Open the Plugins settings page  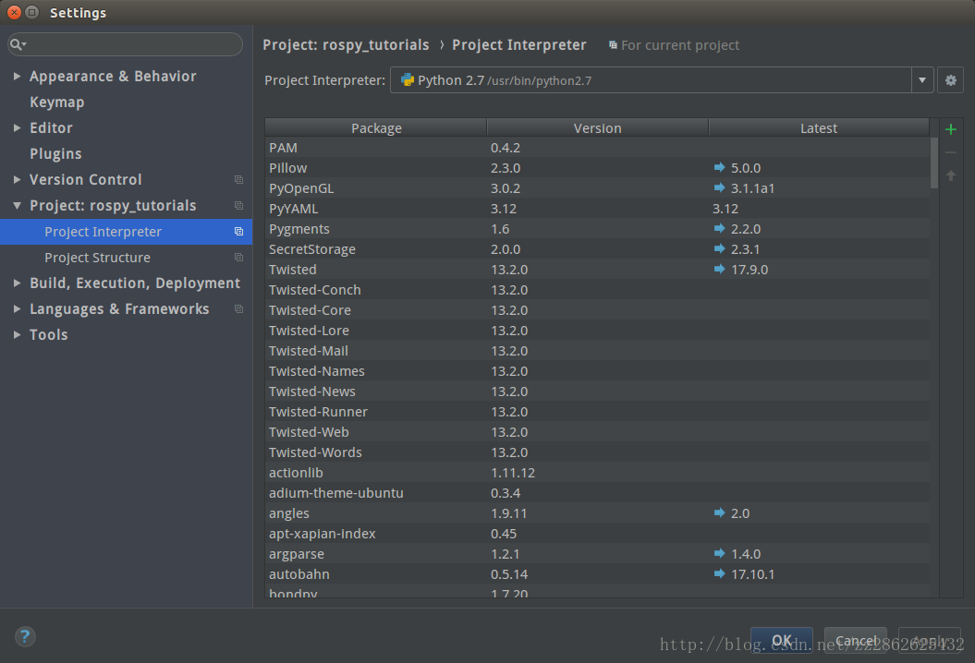pyautogui.click(x=55, y=153)
